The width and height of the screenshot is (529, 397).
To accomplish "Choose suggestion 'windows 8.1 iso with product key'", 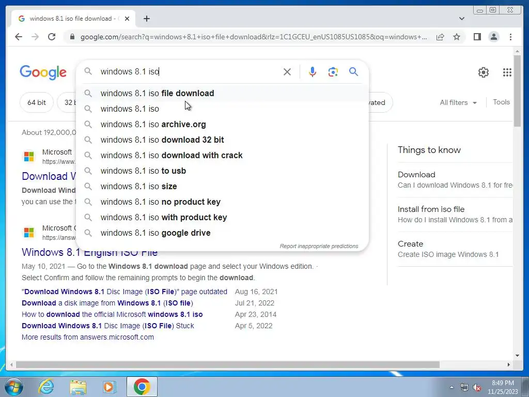I will click(223, 218).
